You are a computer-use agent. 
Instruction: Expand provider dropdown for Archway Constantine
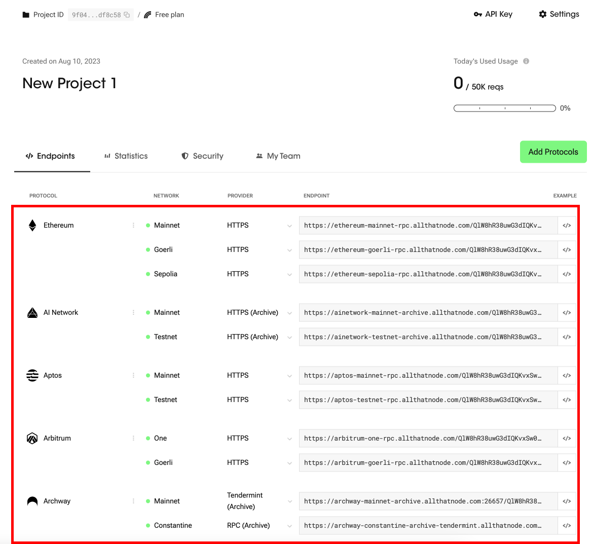pyautogui.click(x=289, y=526)
